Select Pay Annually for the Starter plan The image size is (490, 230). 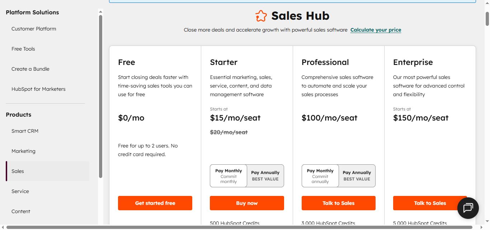click(x=265, y=175)
